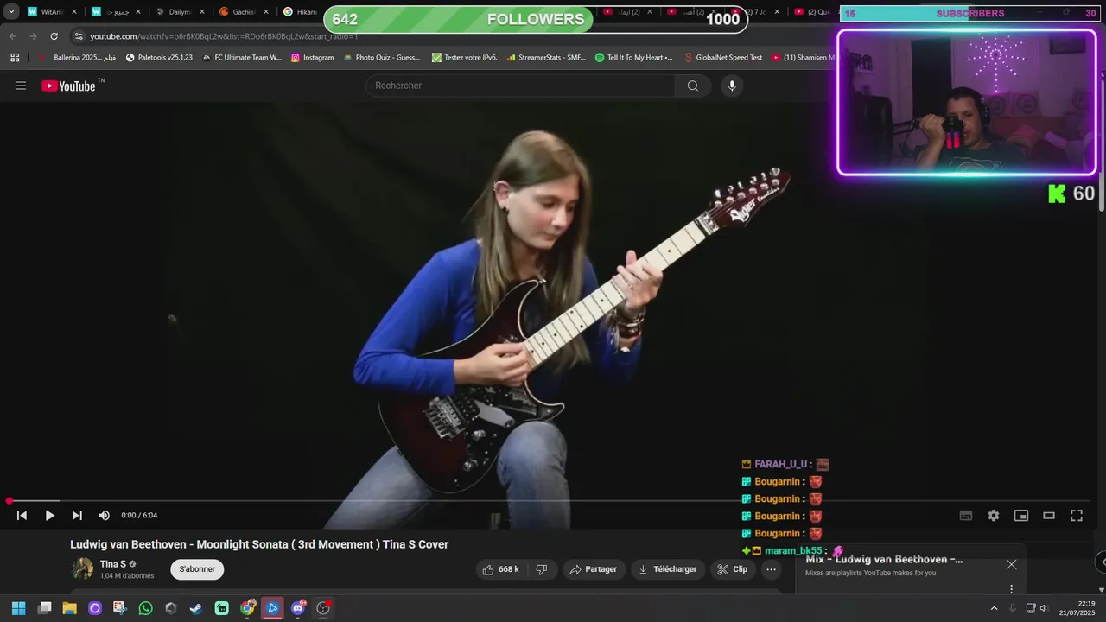Open Task View in the taskbar
The image size is (1106, 622).
(45, 608)
